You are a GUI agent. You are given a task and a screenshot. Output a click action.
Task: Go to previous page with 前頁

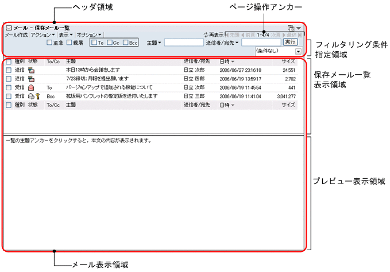coord(248,35)
